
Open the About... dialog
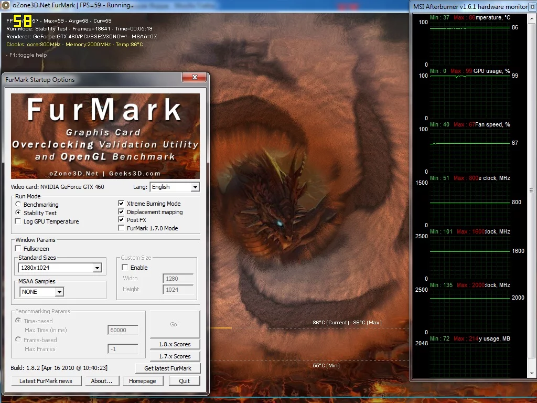pyautogui.click(x=101, y=381)
